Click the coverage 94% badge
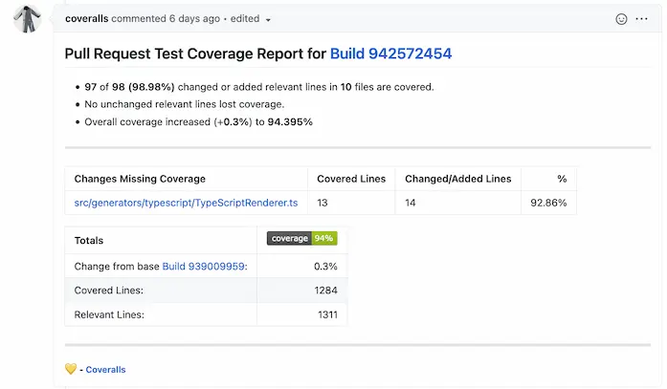667x389 pixels. coord(301,238)
